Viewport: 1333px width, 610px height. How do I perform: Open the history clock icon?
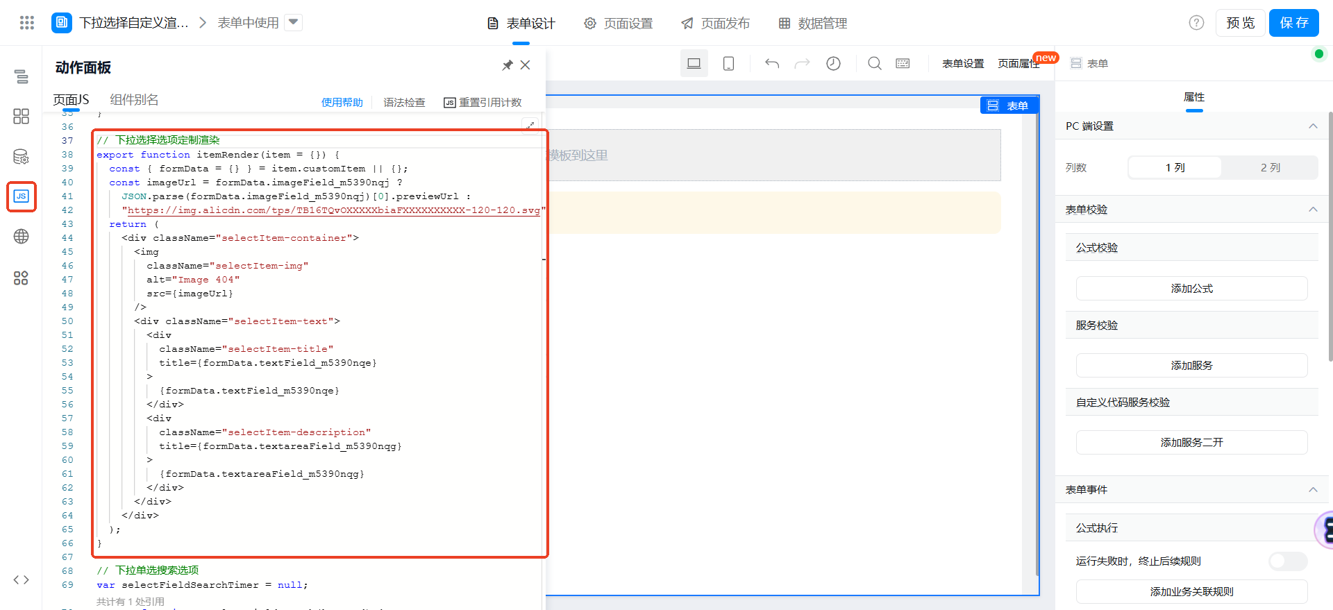(833, 63)
